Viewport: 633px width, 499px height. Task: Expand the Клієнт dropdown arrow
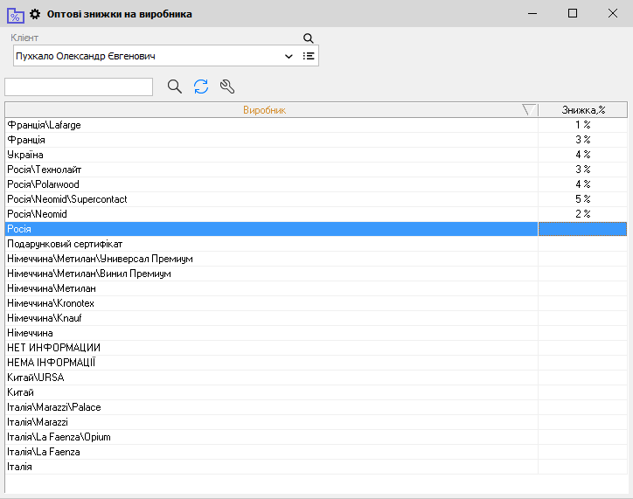coord(289,56)
